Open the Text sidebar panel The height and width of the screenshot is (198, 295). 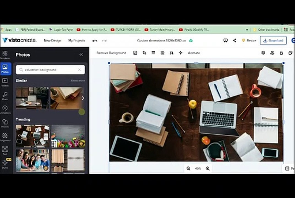(x=5, y=151)
